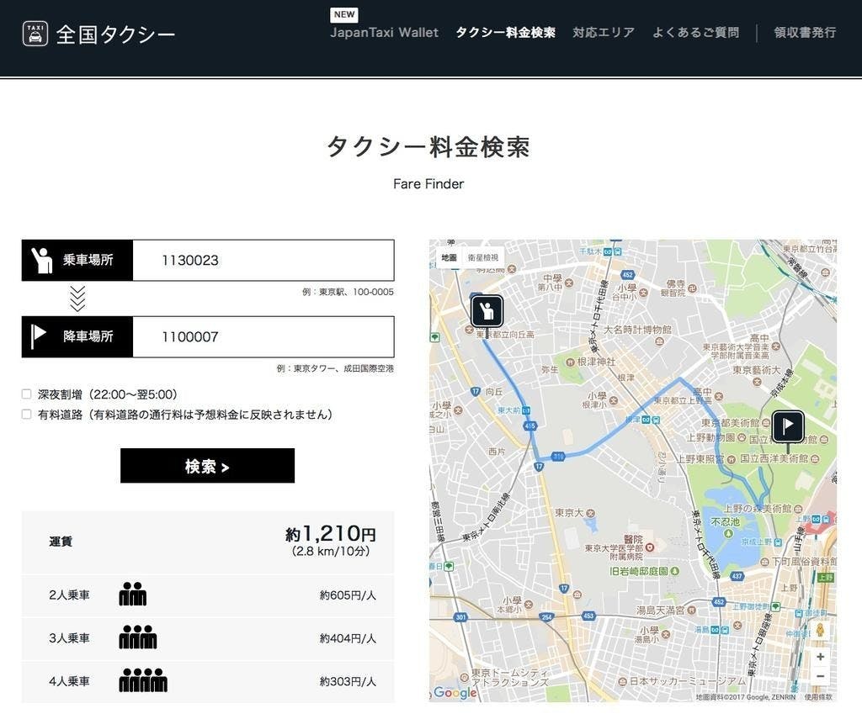
Task: Click the 不忍池 pond label on the map
Action: (725, 521)
